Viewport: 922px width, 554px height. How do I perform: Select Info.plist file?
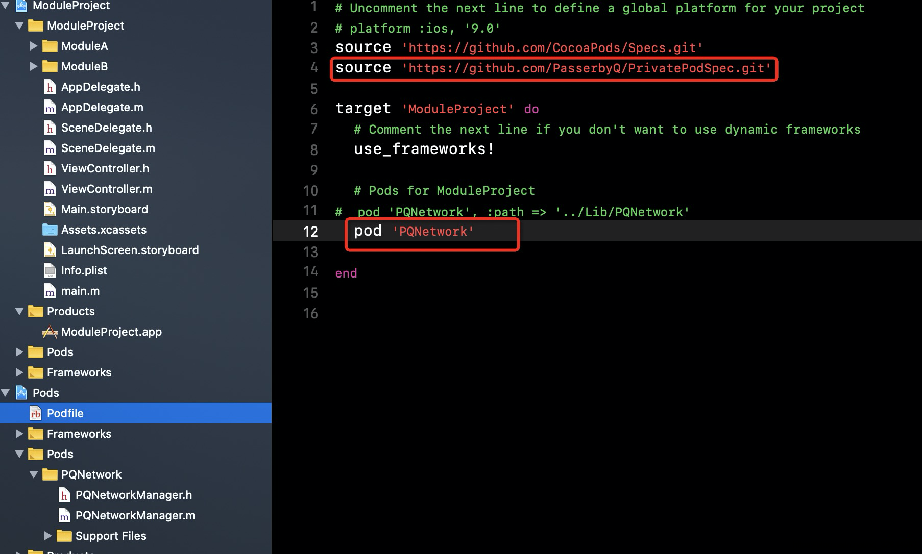pyautogui.click(x=84, y=270)
